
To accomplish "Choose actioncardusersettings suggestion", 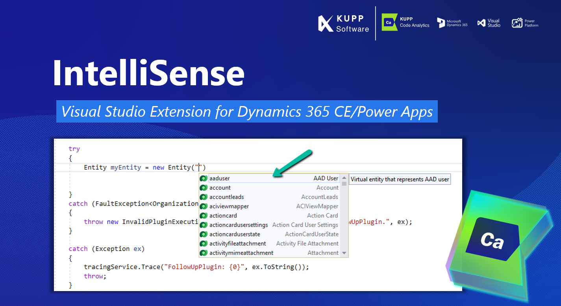I will 270,225.
